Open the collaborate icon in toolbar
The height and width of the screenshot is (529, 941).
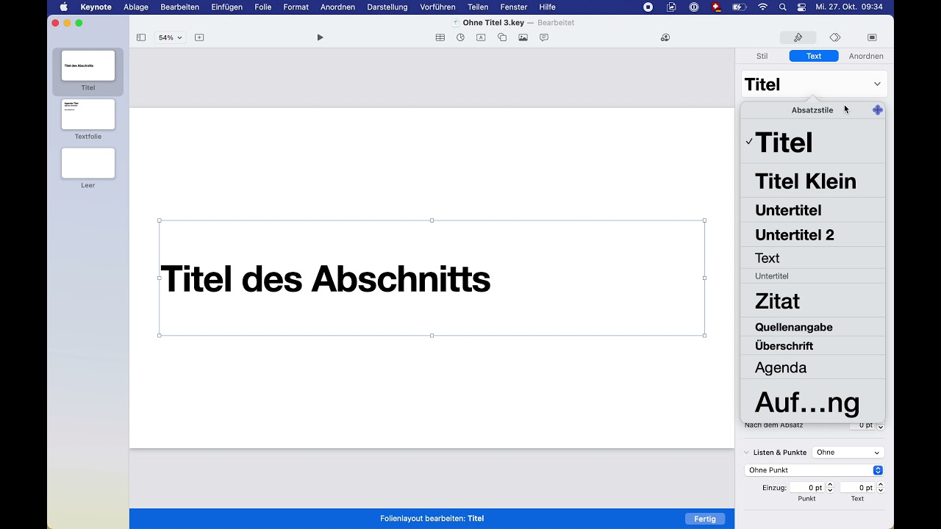[665, 37]
